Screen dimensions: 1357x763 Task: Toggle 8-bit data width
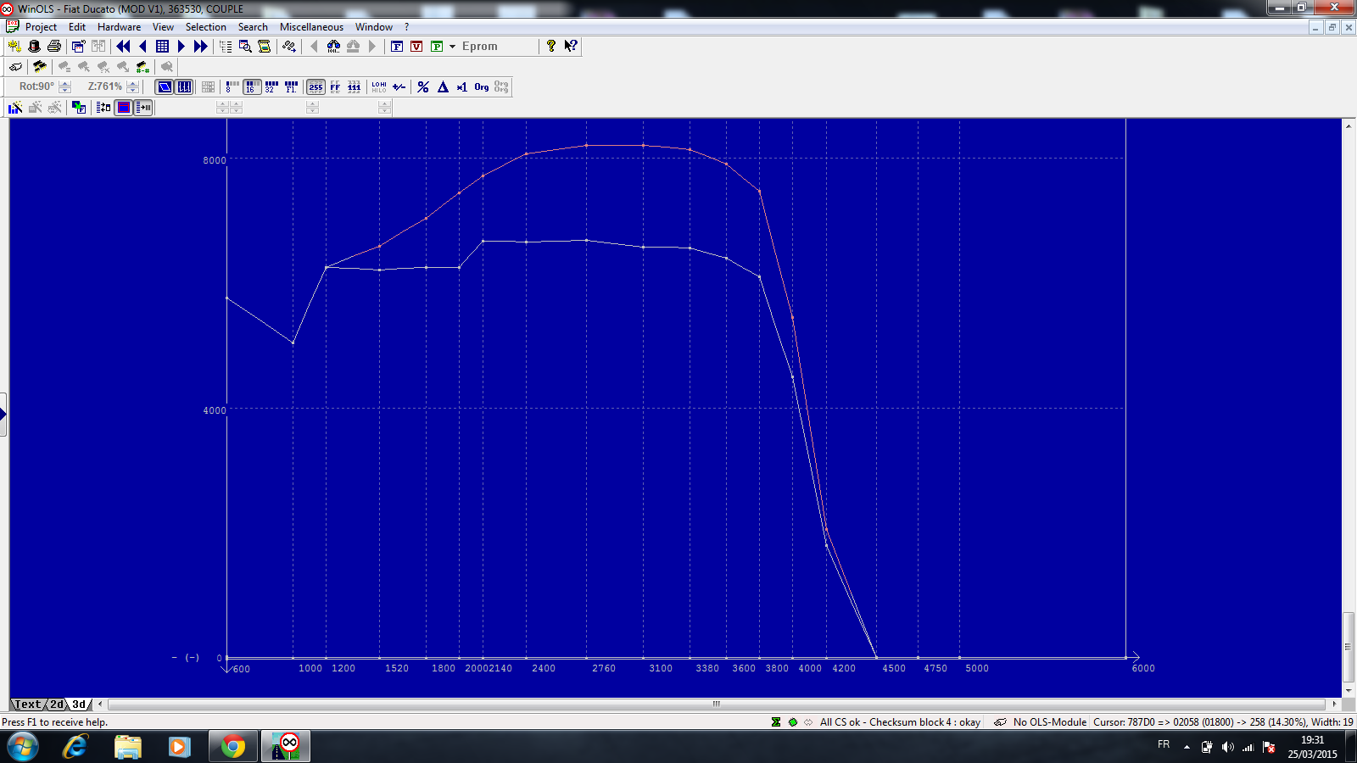232,86
